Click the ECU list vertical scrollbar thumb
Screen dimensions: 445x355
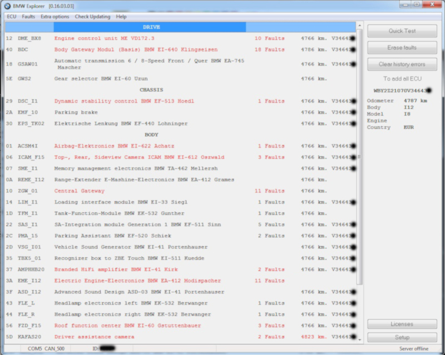[x=359, y=157]
